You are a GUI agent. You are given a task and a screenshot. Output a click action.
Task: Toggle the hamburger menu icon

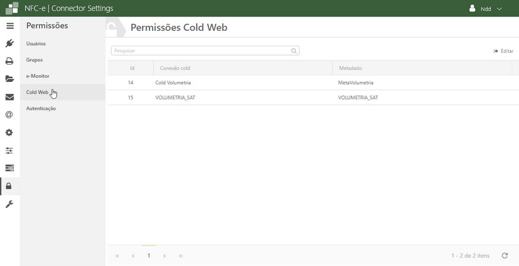[10, 26]
